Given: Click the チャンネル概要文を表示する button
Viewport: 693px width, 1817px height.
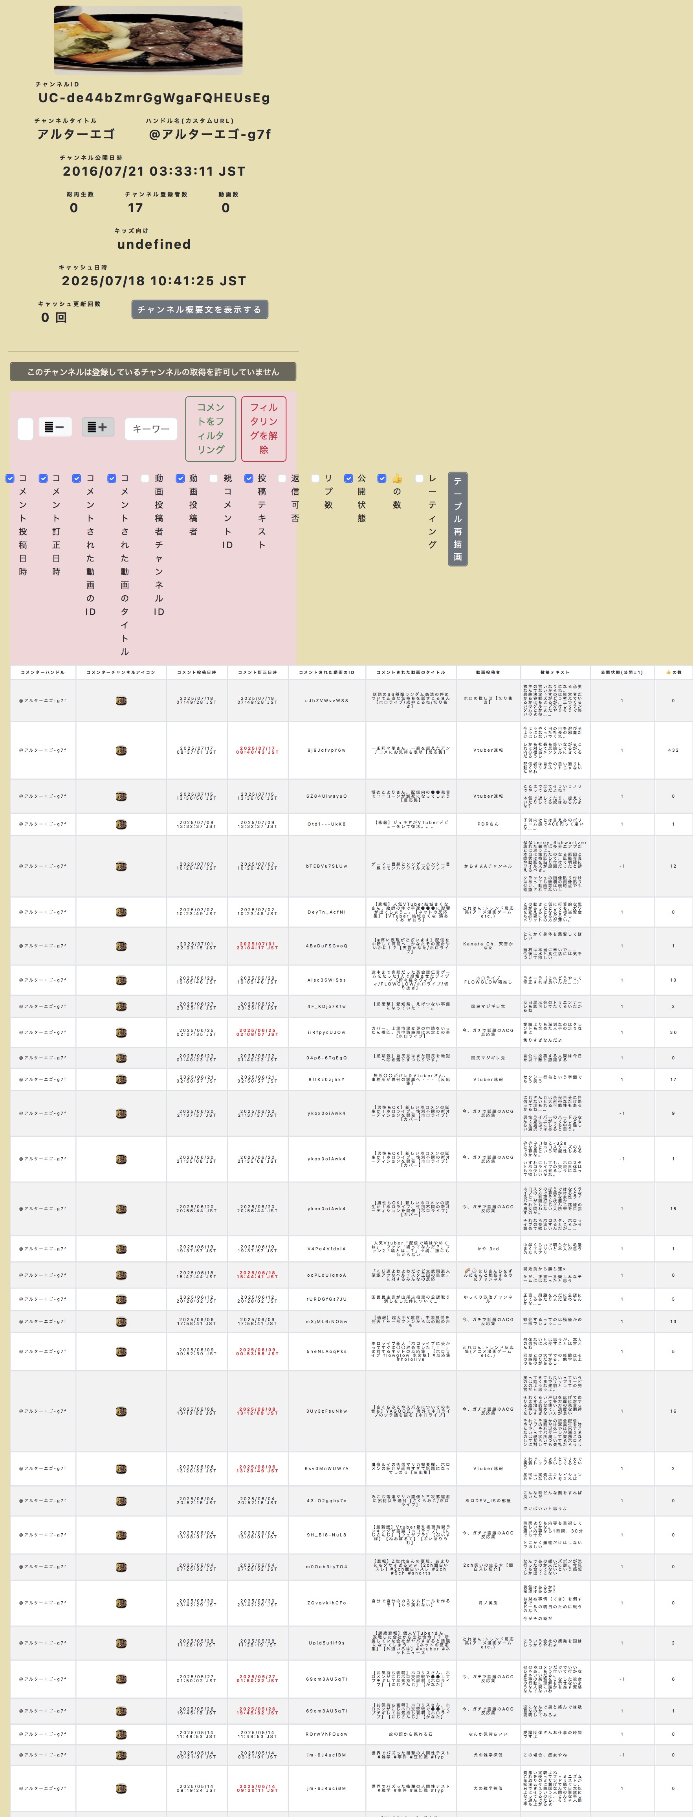Looking at the screenshot, I should 200,310.
